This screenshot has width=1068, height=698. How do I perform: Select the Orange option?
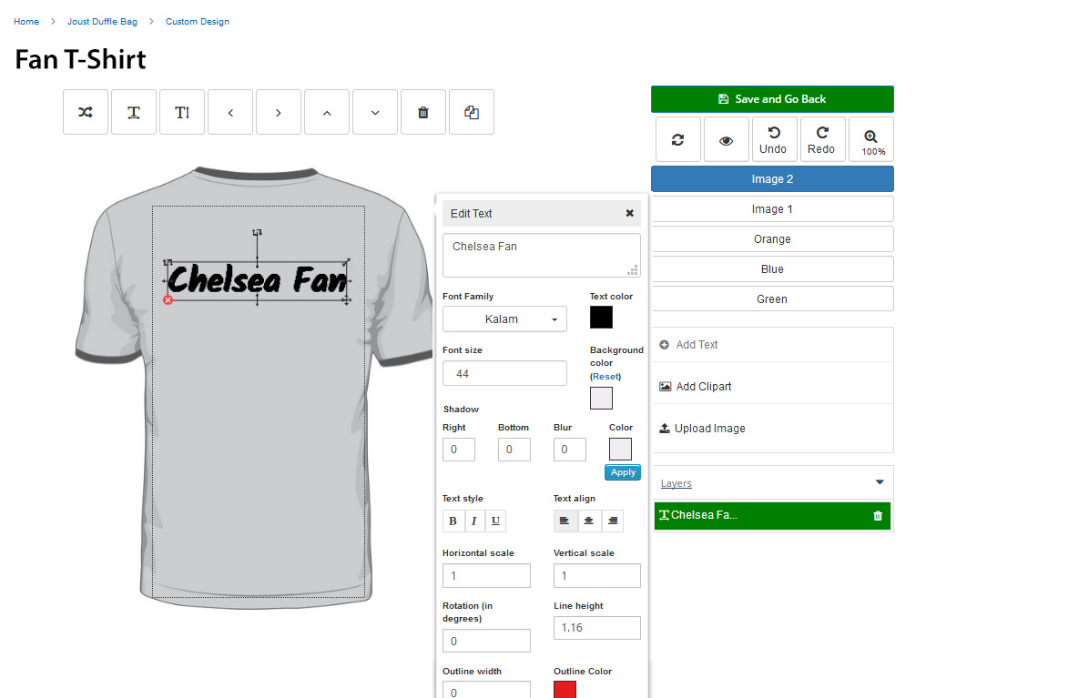tap(772, 239)
